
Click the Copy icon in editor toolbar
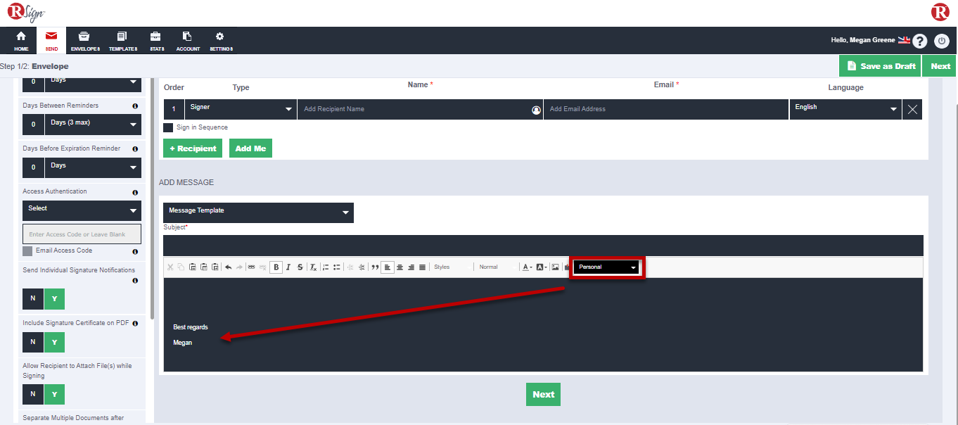[x=181, y=267]
